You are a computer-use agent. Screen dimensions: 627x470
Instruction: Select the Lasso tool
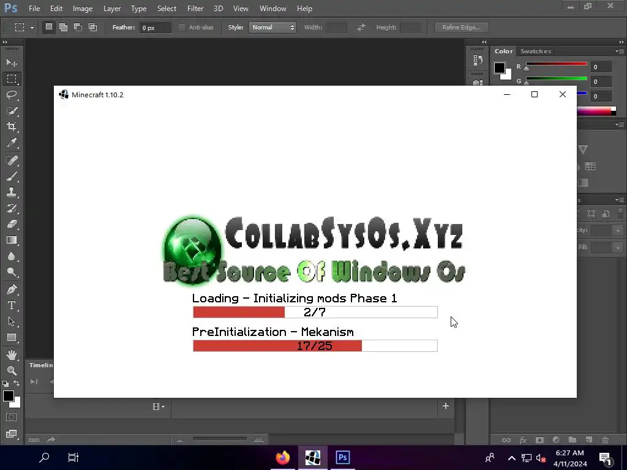pos(12,95)
